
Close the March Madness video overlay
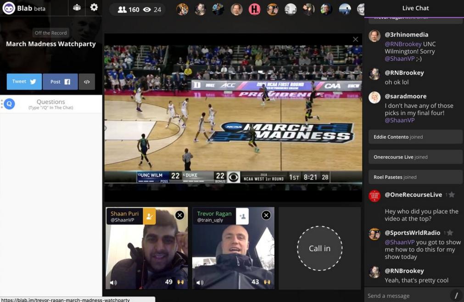[355, 39]
